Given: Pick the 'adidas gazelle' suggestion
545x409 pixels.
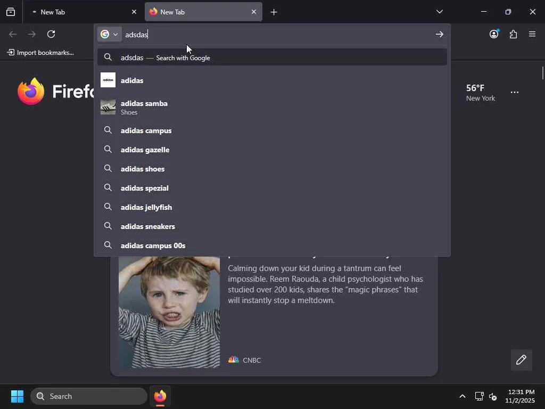Looking at the screenshot, I should pos(272,150).
